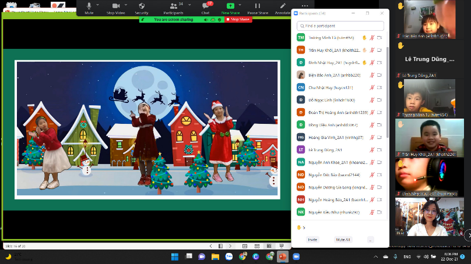Toggle microphone for Trương Minh Tú
Viewport: 471px width, 264px height.
(x=372, y=37)
